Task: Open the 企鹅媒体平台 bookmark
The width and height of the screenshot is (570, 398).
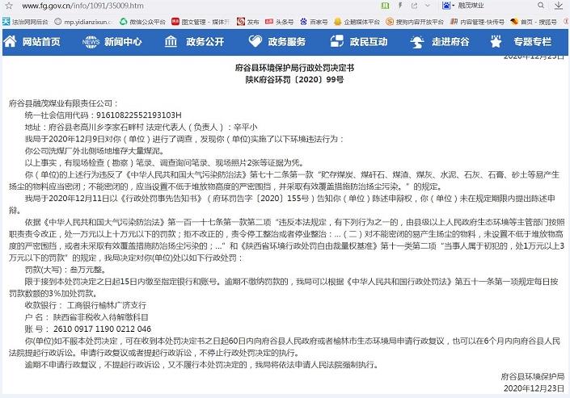Action: point(361,23)
